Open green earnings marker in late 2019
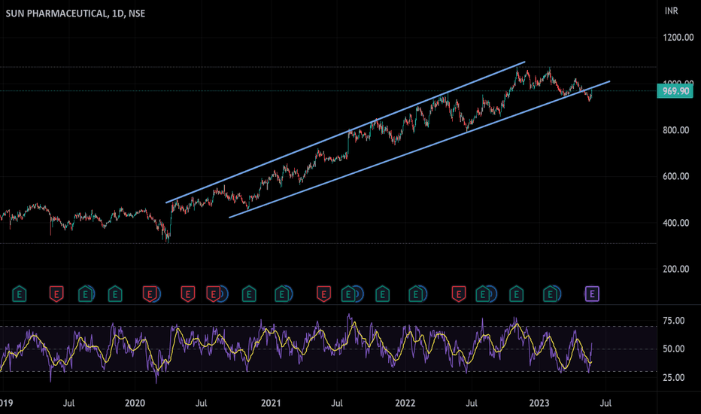 pos(115,294)
